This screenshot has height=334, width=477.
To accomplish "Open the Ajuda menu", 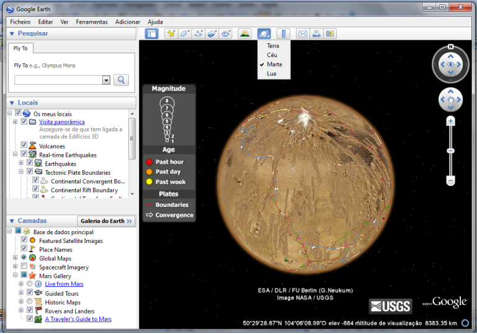I will 155,22.
